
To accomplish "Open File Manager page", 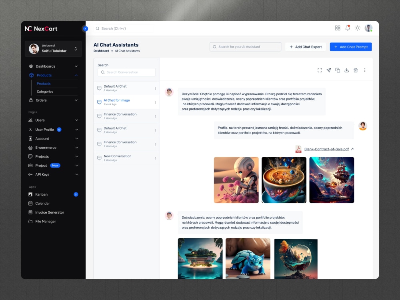I will (x=46, y=221).
